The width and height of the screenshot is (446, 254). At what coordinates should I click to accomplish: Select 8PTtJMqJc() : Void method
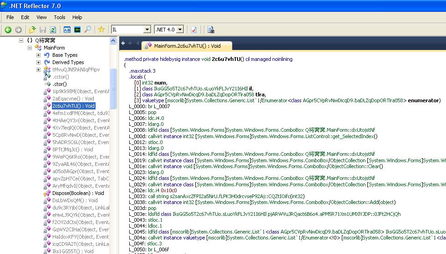(72, 149)
